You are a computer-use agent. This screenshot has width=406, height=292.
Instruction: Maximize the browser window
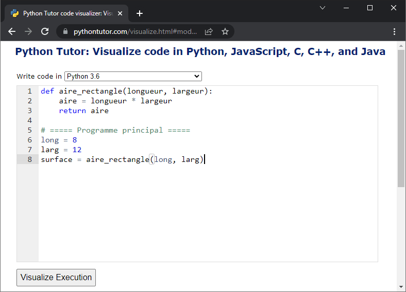click(x=370, y=8)
